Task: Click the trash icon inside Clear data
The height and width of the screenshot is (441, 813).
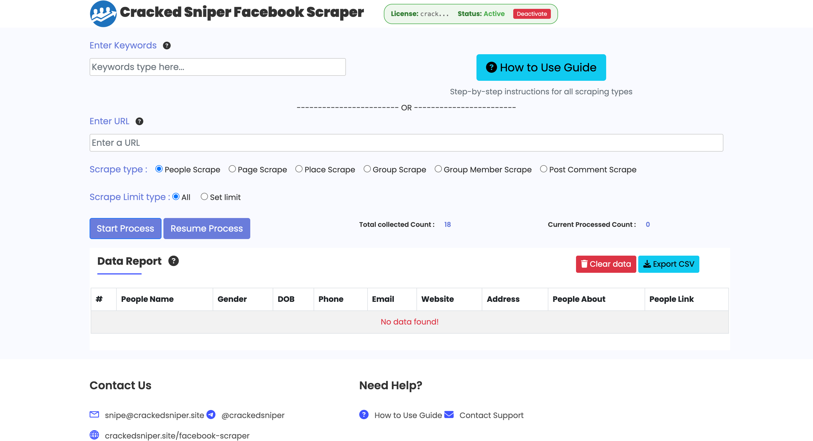Action: click(x=585, y=264)
